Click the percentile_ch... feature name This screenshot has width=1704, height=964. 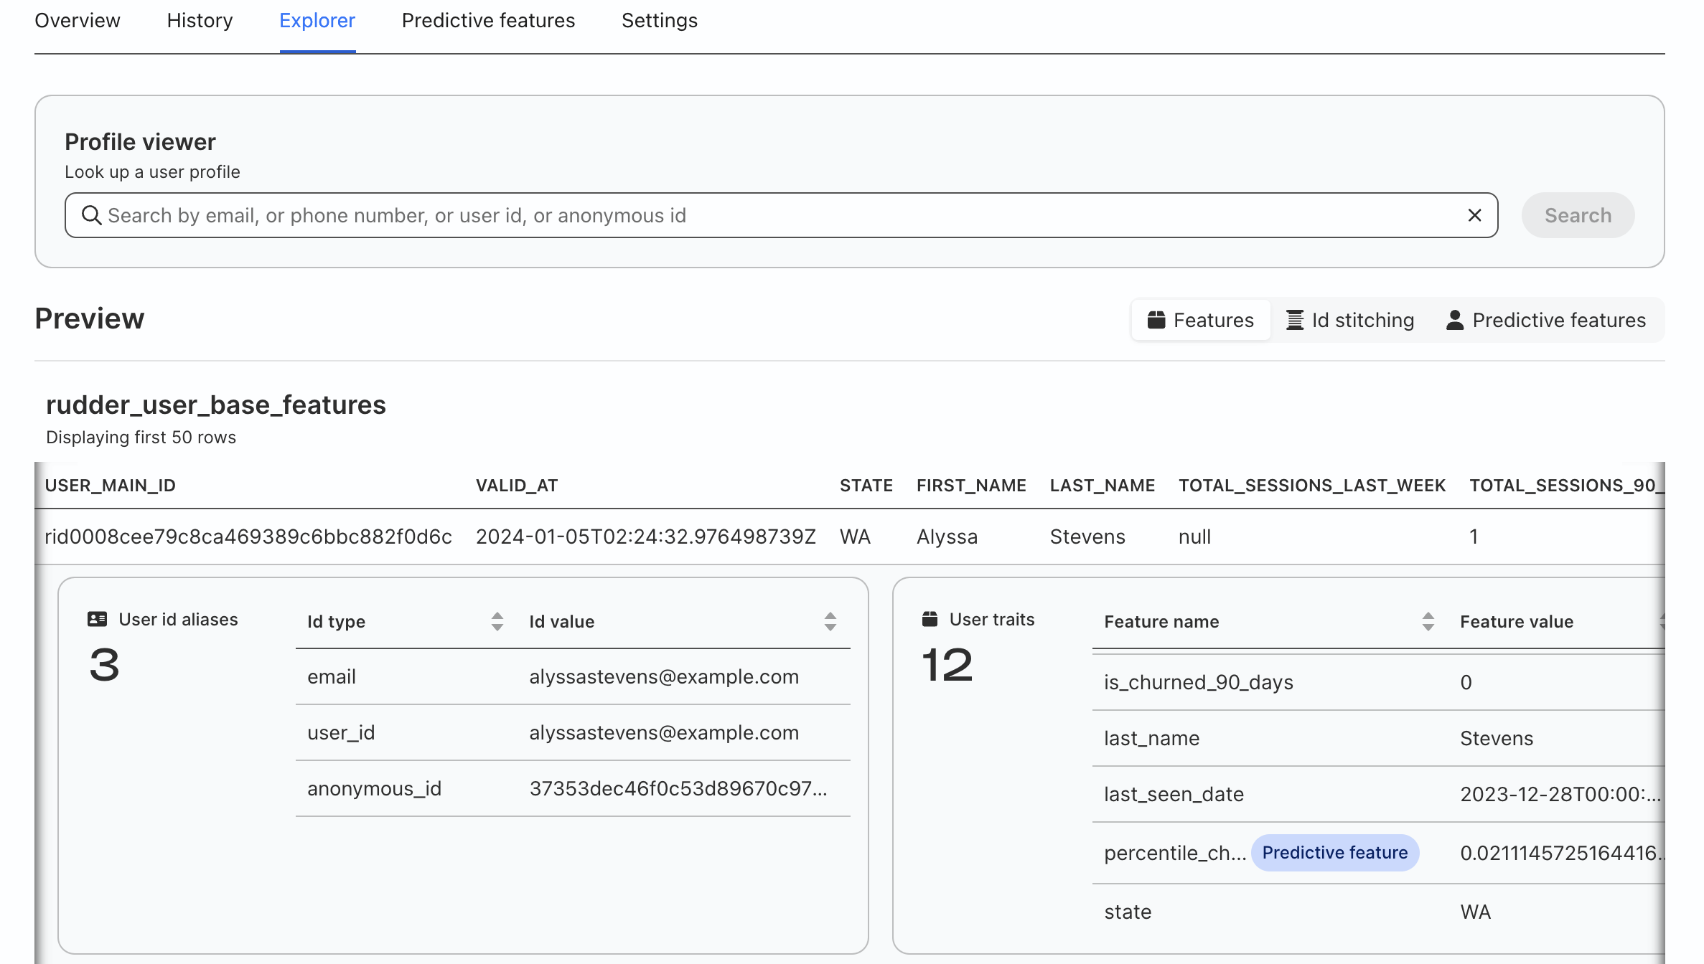pos(1175,853)
